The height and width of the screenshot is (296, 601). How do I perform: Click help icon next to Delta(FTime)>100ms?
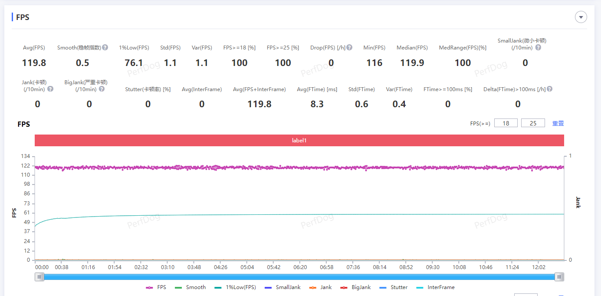click(x=549, y=89)
